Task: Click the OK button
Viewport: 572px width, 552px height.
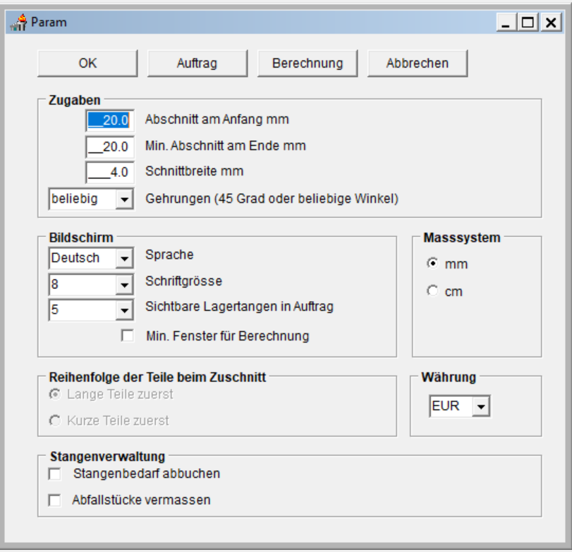Action: pos(88,63)
